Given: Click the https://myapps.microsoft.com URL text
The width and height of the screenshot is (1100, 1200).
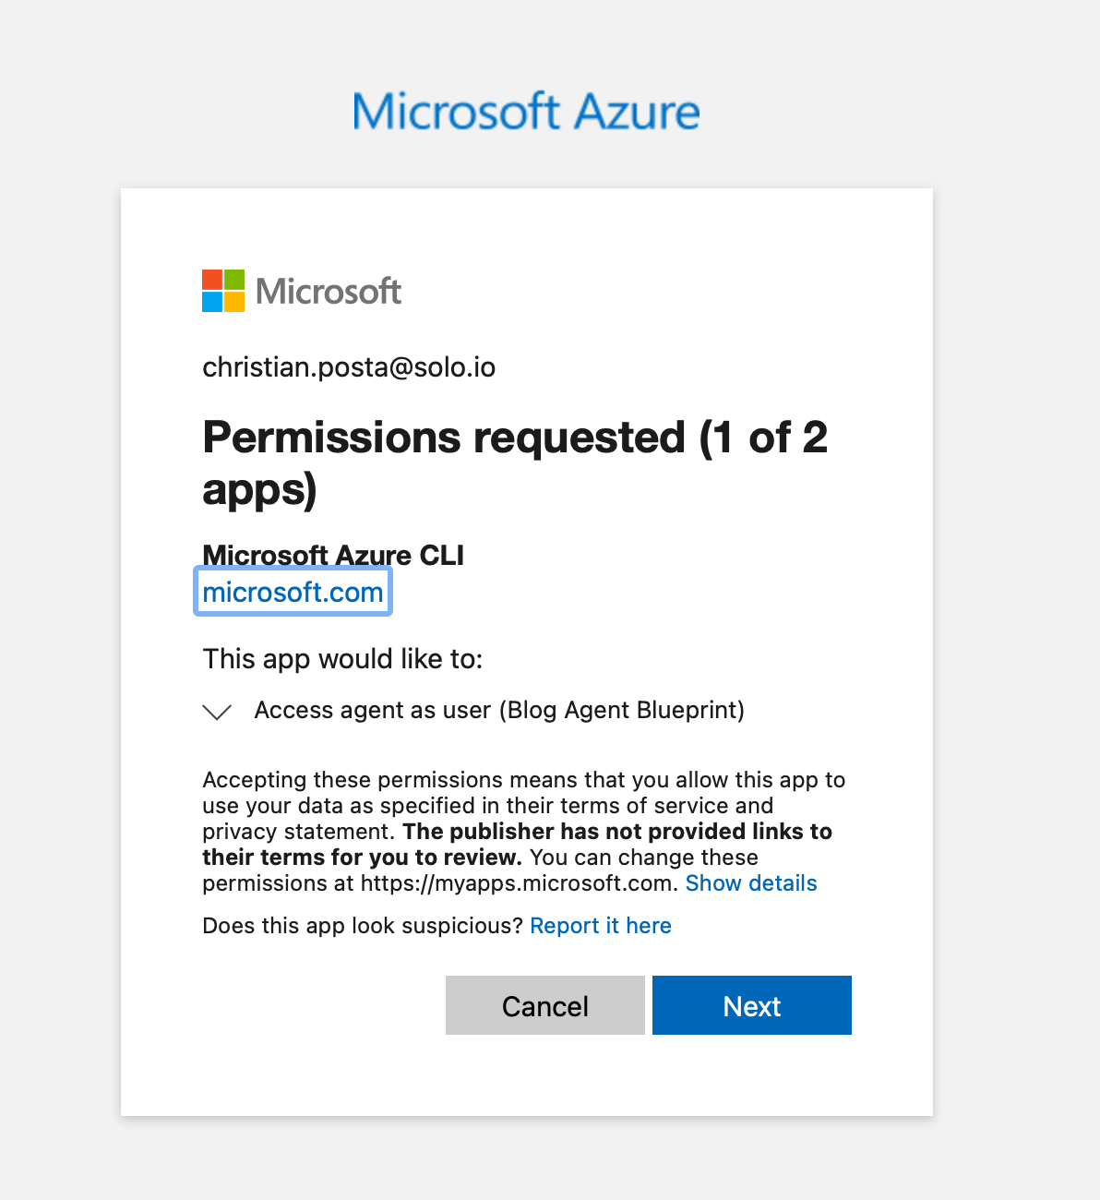Looking at the screenshot, I should point(515,883).
